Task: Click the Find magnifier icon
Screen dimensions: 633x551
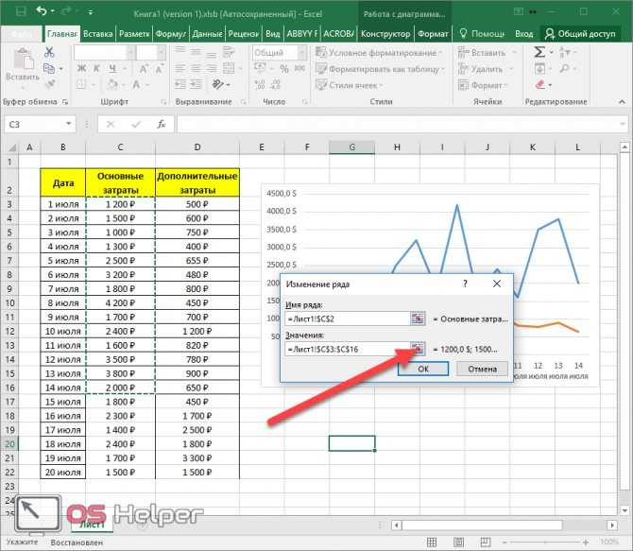Action: tap(564, 69)
